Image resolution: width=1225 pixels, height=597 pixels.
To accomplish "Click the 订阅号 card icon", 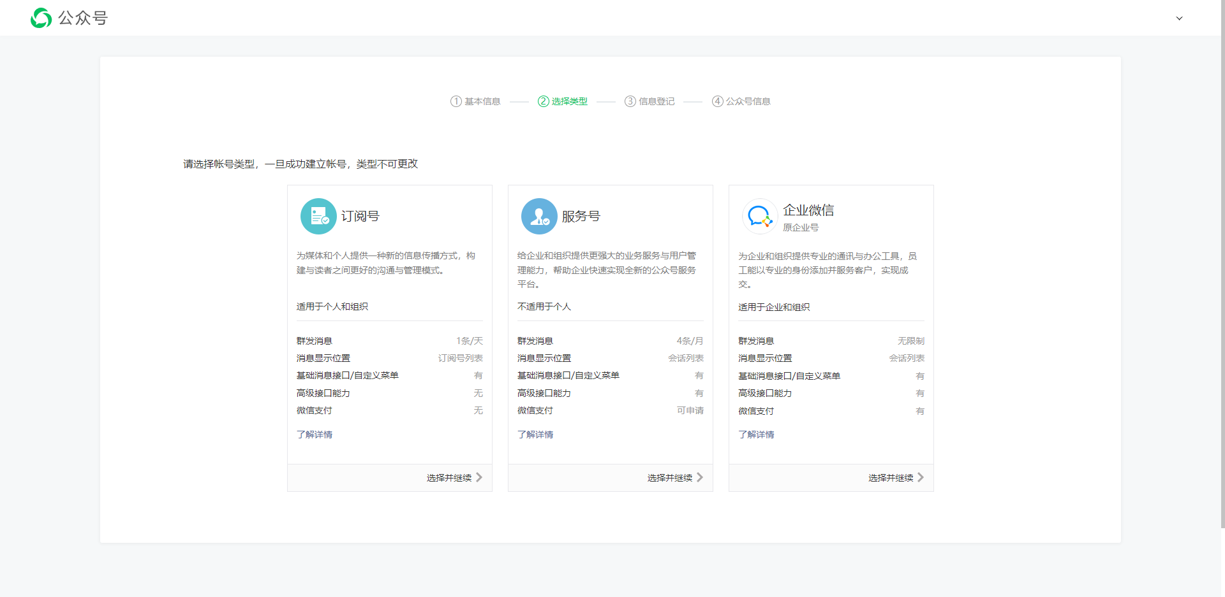I will (x=318, y=217).
